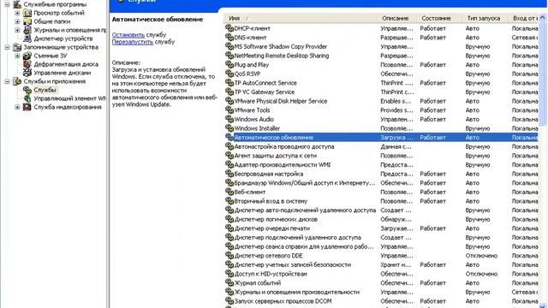Click the gear icon of Windows Audio service

point(229,119)
